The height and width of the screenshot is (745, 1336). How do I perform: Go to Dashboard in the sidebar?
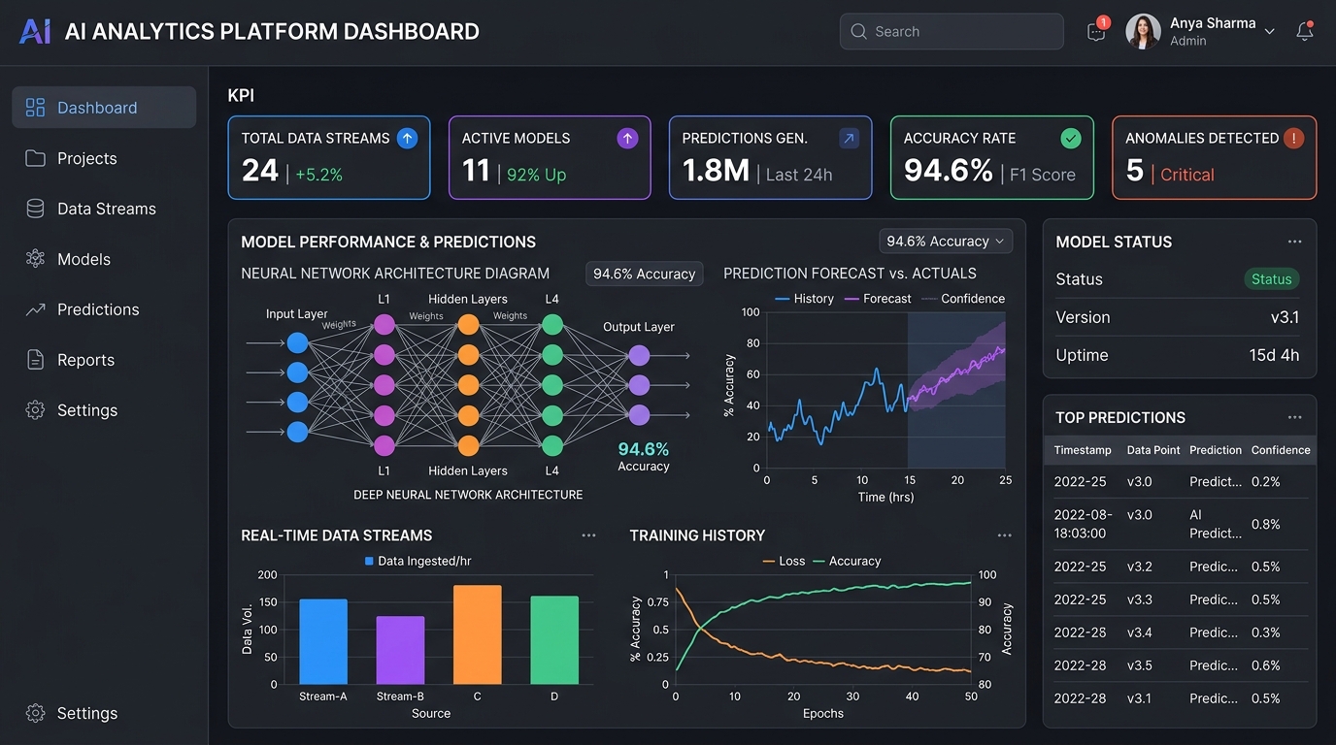click(x=104, y=108)
